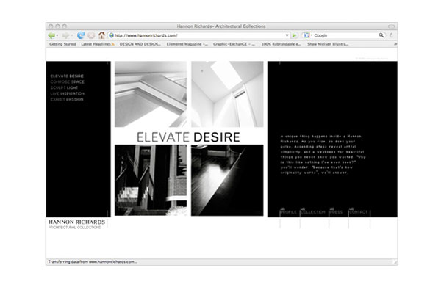Click the staircase photo thumbnail
The width and height of the screenshot is (441, 290).
(x=151, y=180)
